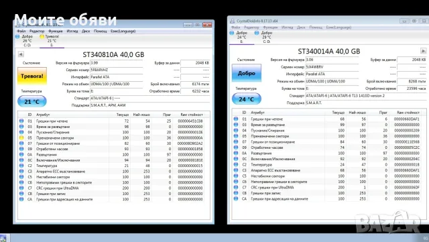Image resolution: width=429 pixels, height=242 pixels.
Task: Click the Parallel ATA interface field in left window
Action: 117,77
